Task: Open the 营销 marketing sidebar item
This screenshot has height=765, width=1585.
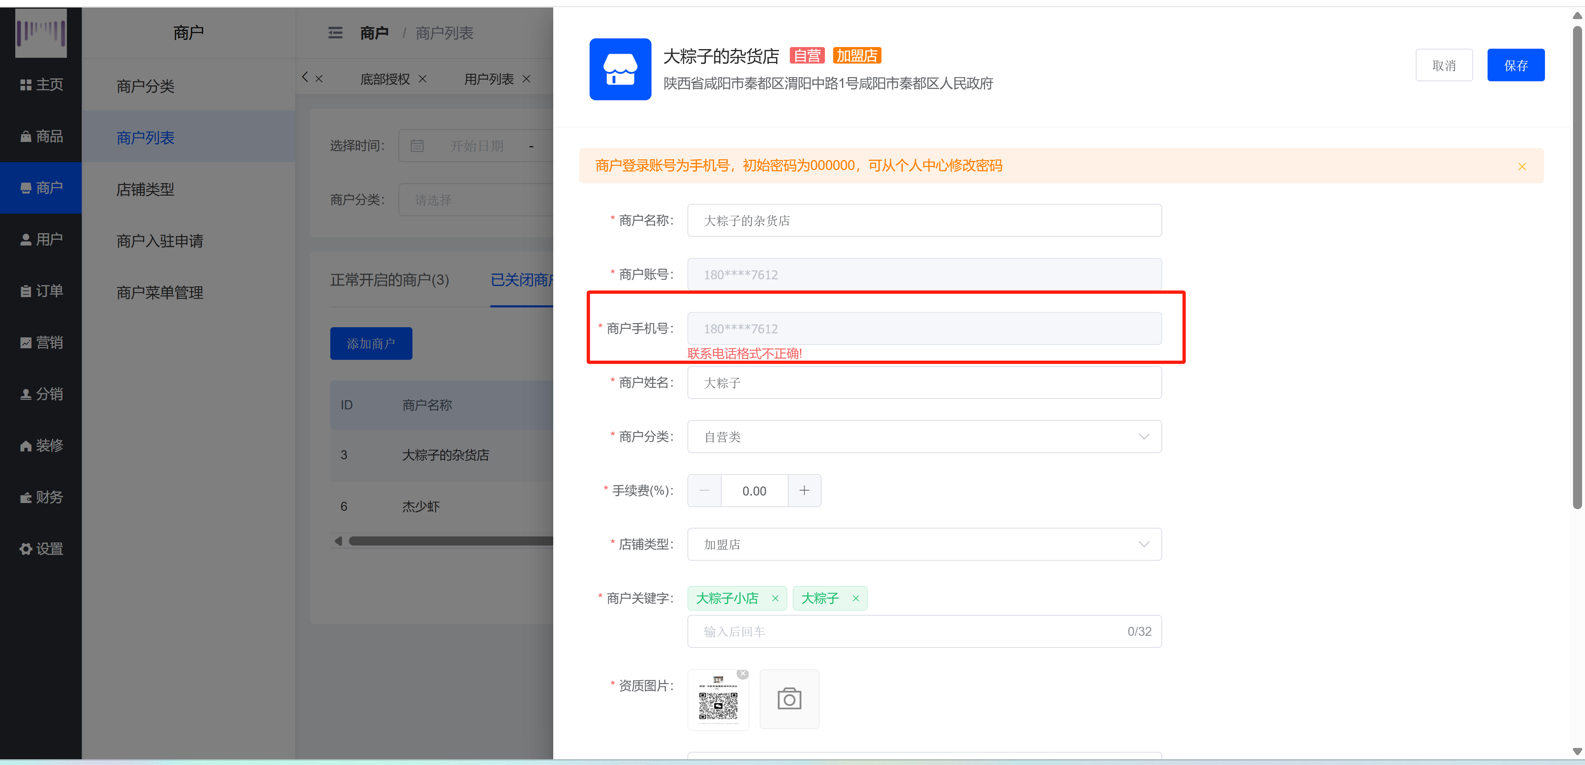Action: tap(40, 342)
